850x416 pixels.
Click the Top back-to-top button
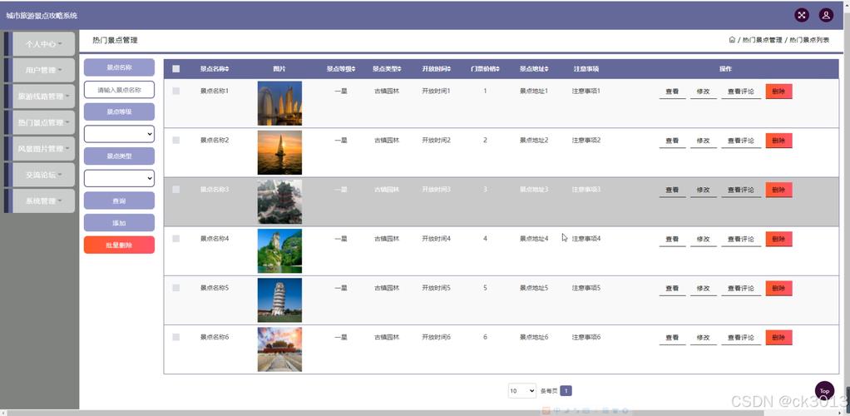tap(824, 390)
